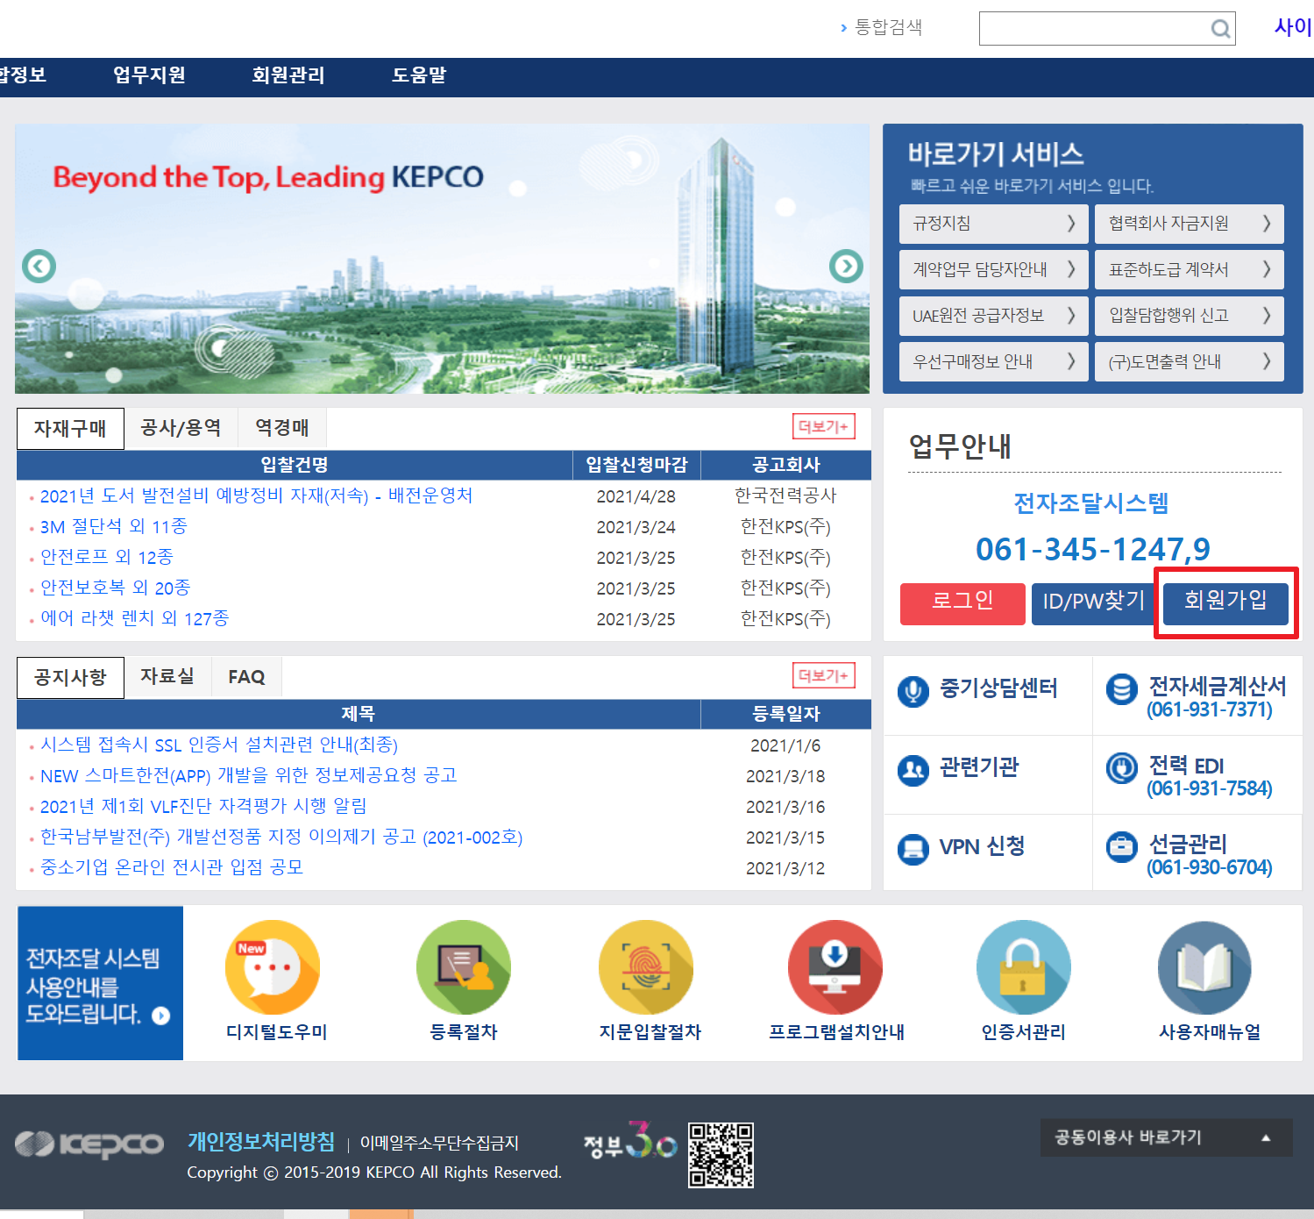This screenshot has width=1314, height=1219.
Task: Click the 관련기관 people icon
Action: coord(913,770)
